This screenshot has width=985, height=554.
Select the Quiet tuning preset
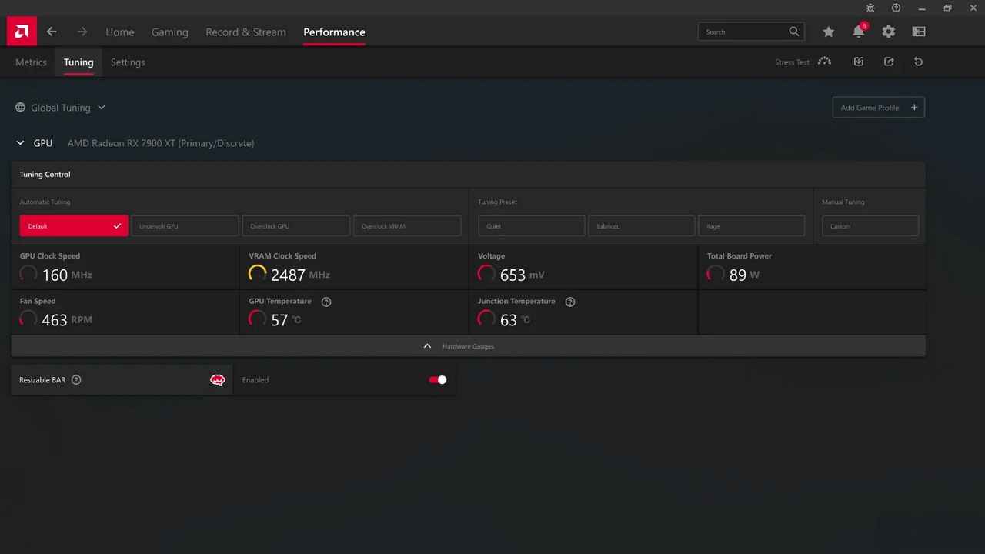(x=531, y=226)
